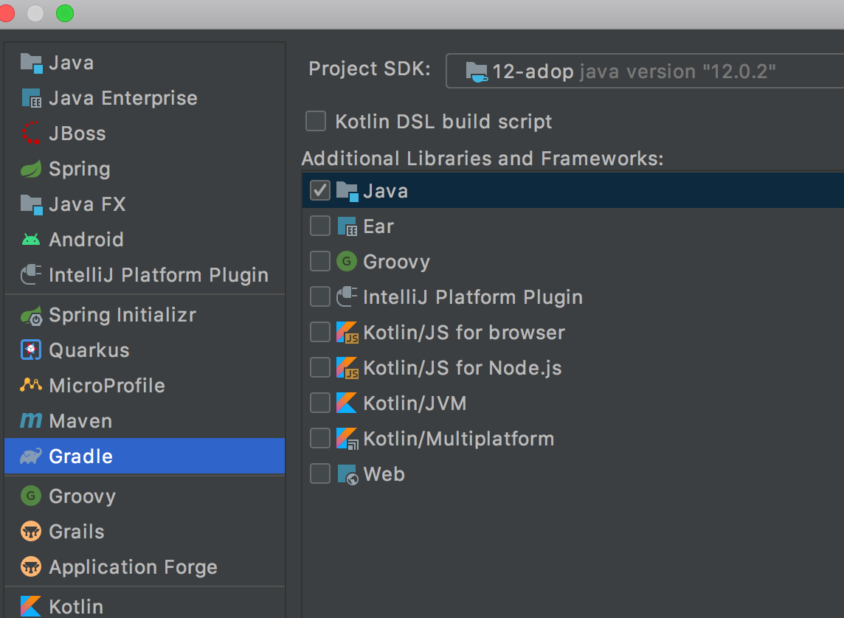The image size is (844, 618).
Task: Click IntelliJ Platform Plugin icon in sidebar
Action: pos(31,275)
